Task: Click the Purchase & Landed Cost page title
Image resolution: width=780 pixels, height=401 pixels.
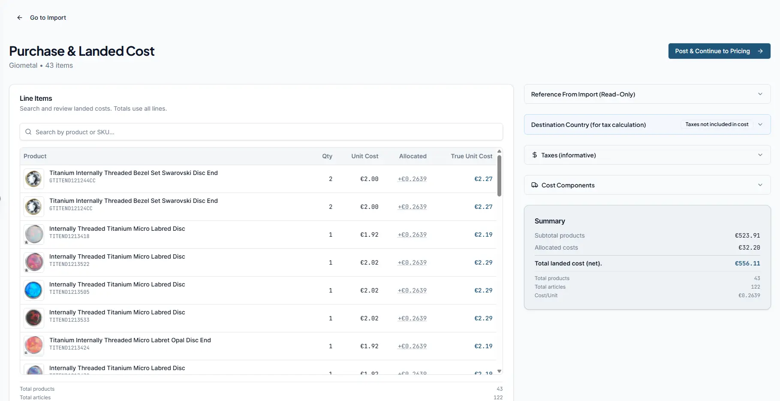Action: pos(81,51)
